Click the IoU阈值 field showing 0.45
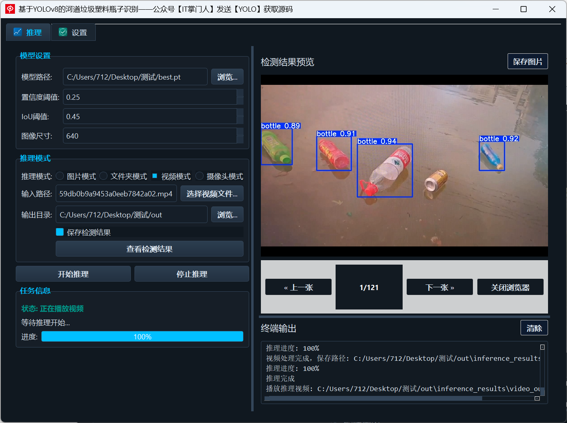This screenshot has width=567, height=423. click(x=150, y=116)
